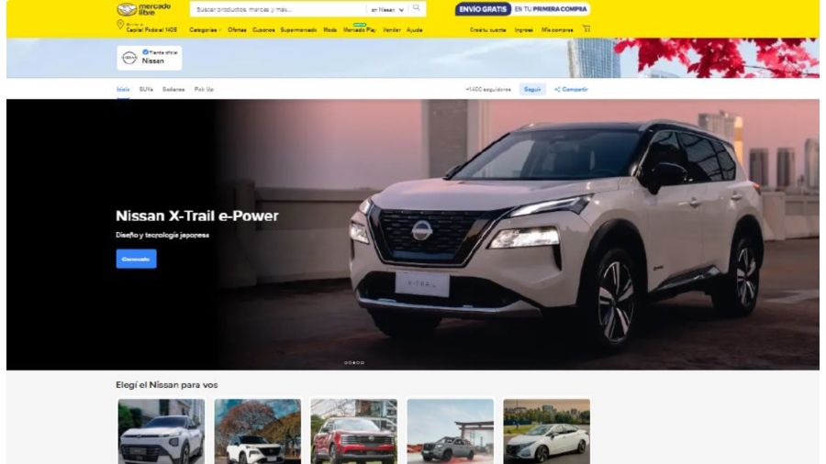Share the store via Compartir
The width and height of the screenshot is (826, 464).
click(571, 90)
